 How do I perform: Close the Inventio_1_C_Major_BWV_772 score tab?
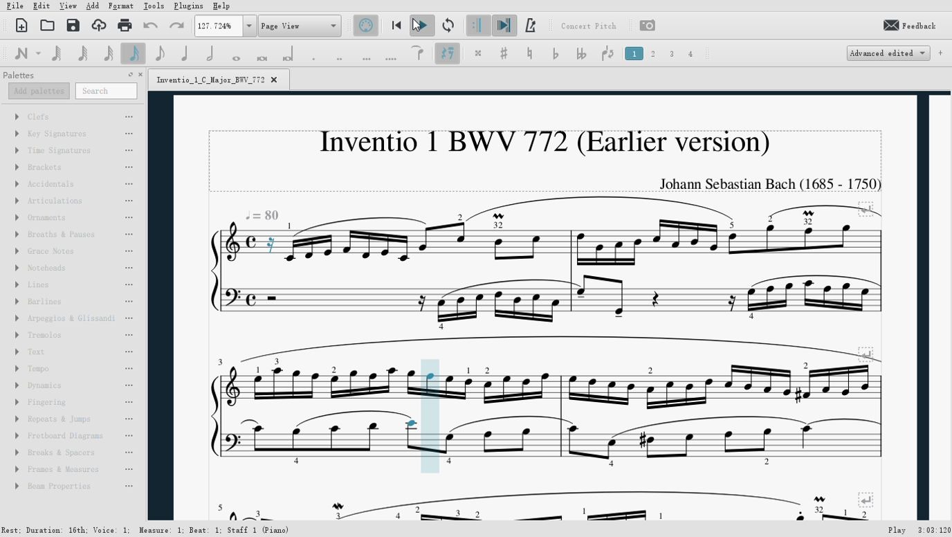tap(274, 80)
